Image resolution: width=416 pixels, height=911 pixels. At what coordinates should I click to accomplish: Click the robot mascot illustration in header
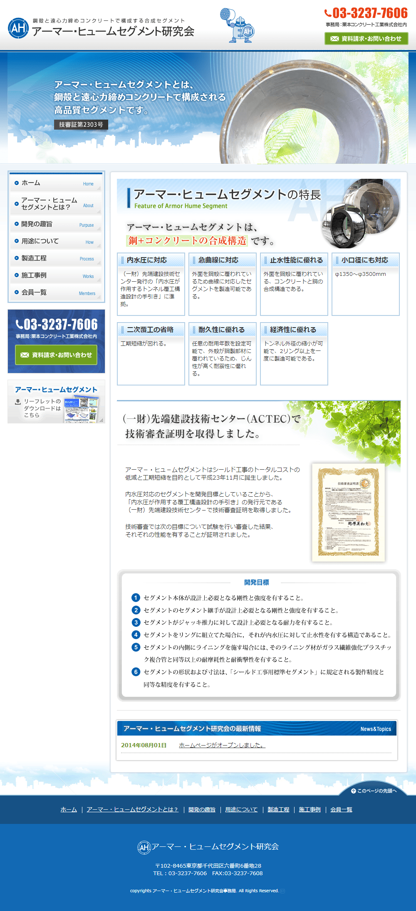[x=238, y=25]
